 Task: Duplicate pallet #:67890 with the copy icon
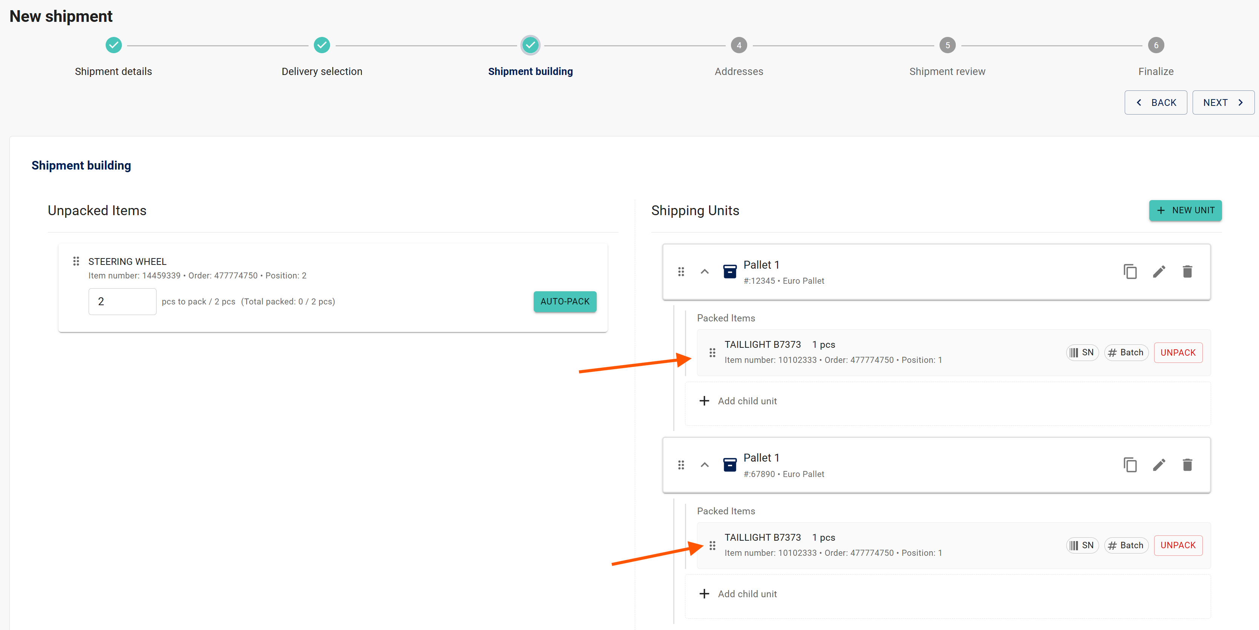(x=1130, y=465)
